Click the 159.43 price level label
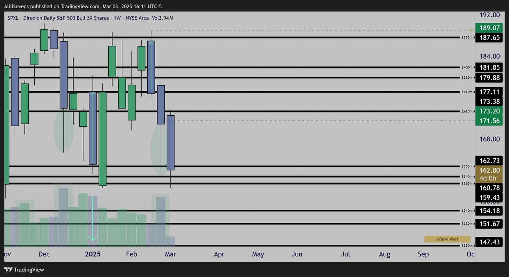509x277 pixels. 489,198
